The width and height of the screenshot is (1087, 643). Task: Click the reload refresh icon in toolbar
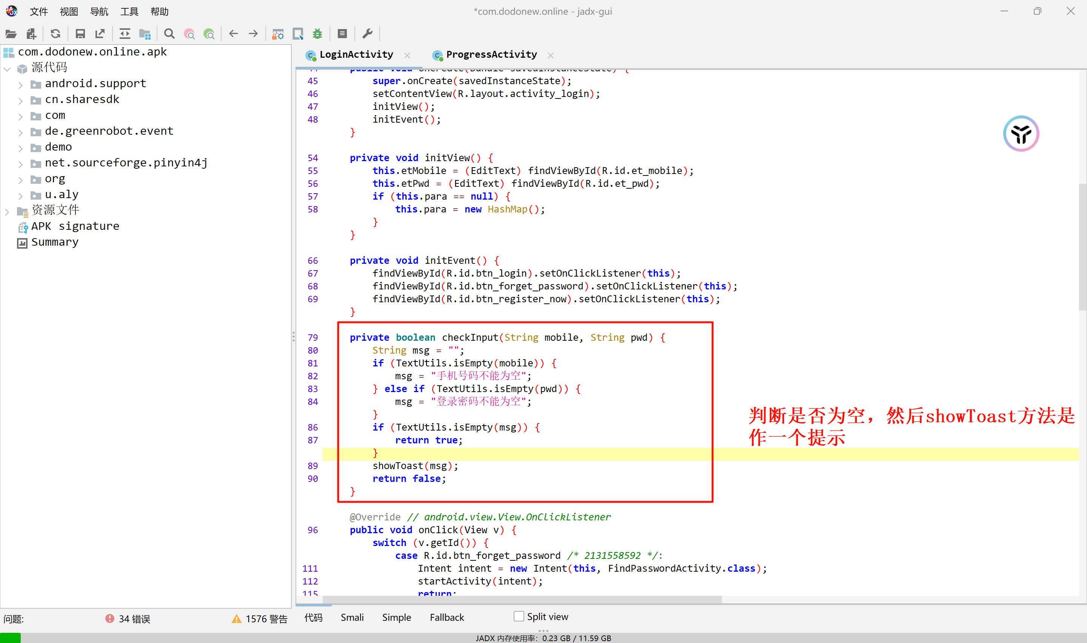(x=55, y=34)
